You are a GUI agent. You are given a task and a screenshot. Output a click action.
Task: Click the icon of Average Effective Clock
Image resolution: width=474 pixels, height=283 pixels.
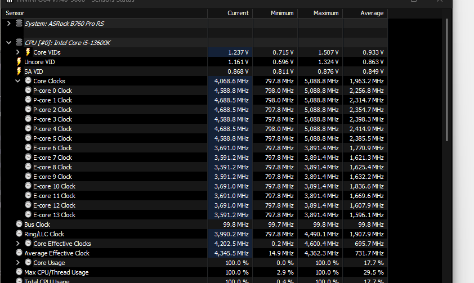click(x=19, y=253)
